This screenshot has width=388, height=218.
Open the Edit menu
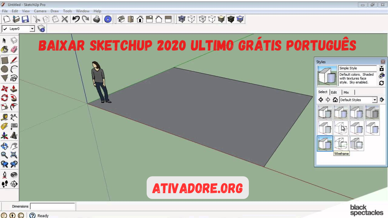coord(15,11)
